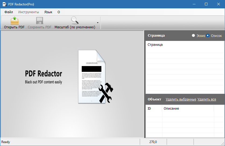The height and width of the screenshot is (146, 225).
Task: Click the Удалить выбранные link
Action: point(181,99)
